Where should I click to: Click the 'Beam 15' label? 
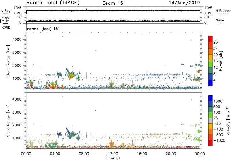tap(113, 3)
